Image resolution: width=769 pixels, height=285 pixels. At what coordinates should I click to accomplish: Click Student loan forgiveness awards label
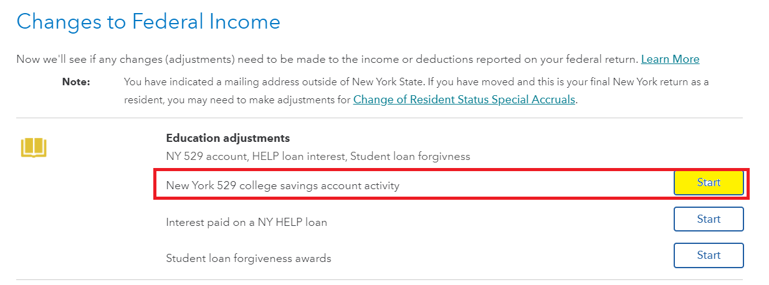(x=248, y=258)
